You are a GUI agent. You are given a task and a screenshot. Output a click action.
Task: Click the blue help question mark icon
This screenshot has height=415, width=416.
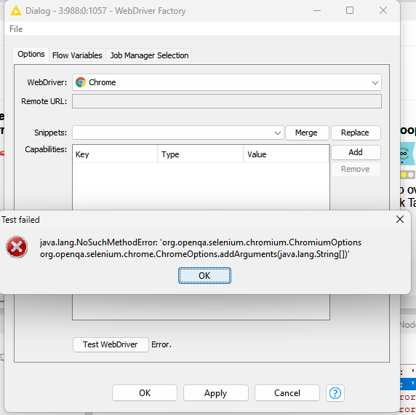(335, 393)
